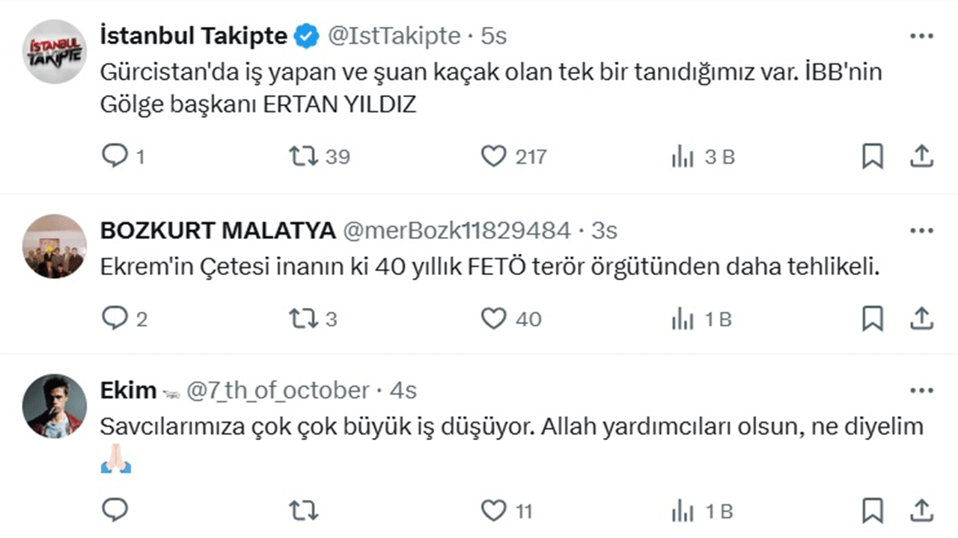The height and width of the screenshot is (538, 958).
Task: Like the İstanbul Takipte tweet
Action: (x=493, y=155)
